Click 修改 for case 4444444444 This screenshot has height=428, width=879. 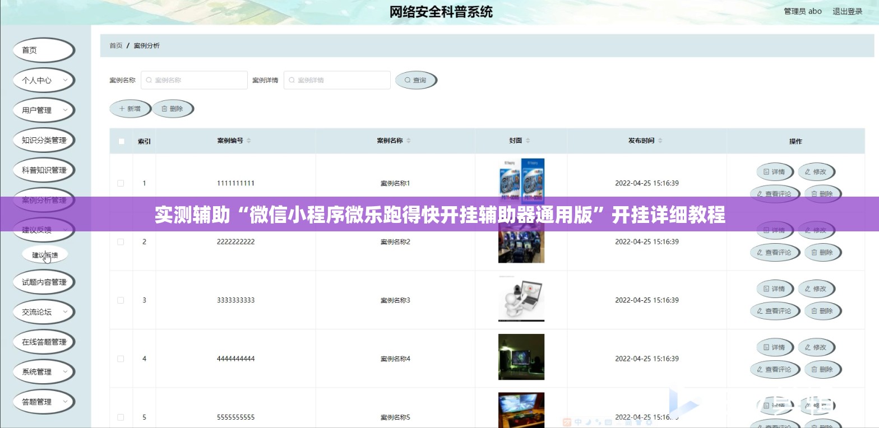tap(816, 347)
